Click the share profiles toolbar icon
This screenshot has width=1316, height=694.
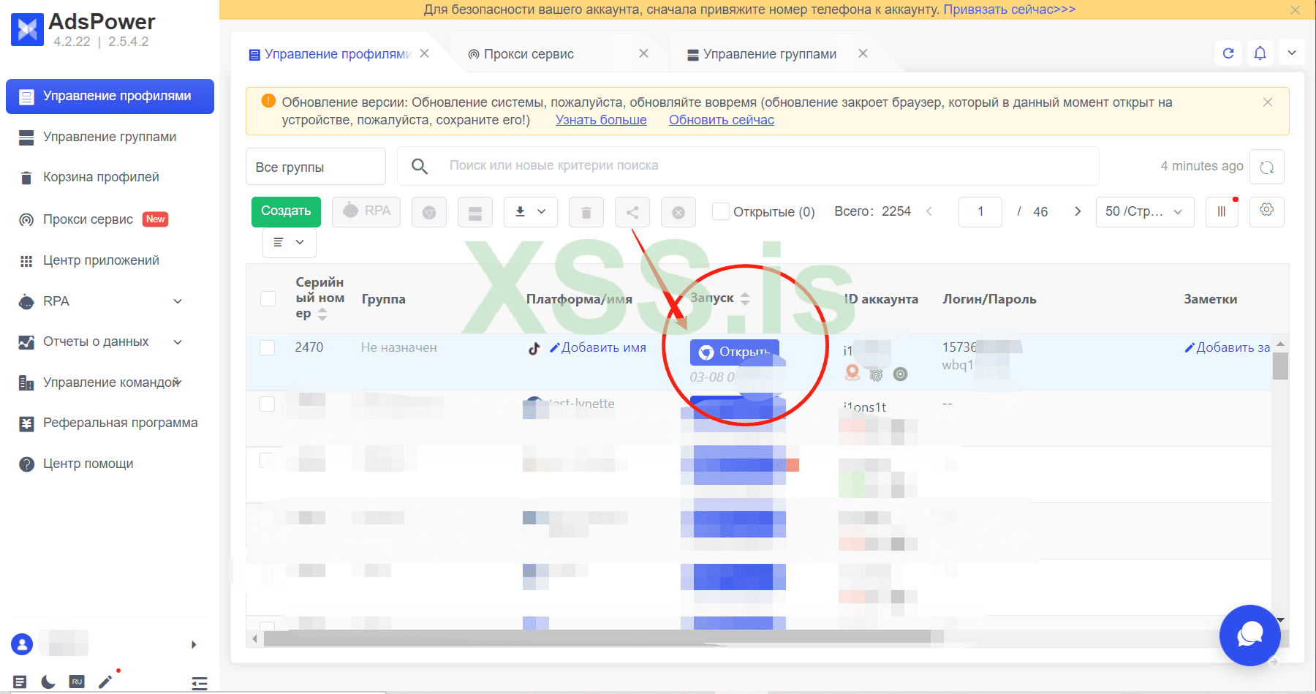(x=632, y=212)
